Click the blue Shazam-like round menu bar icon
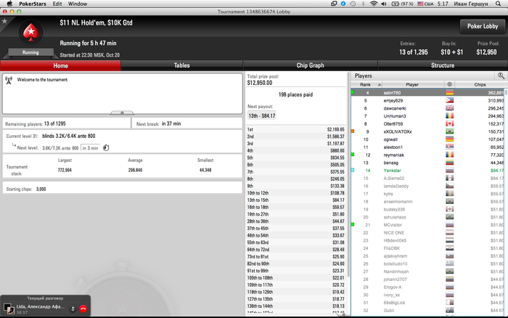This screenshot has width=508, height=318. (x=343, y=4)
